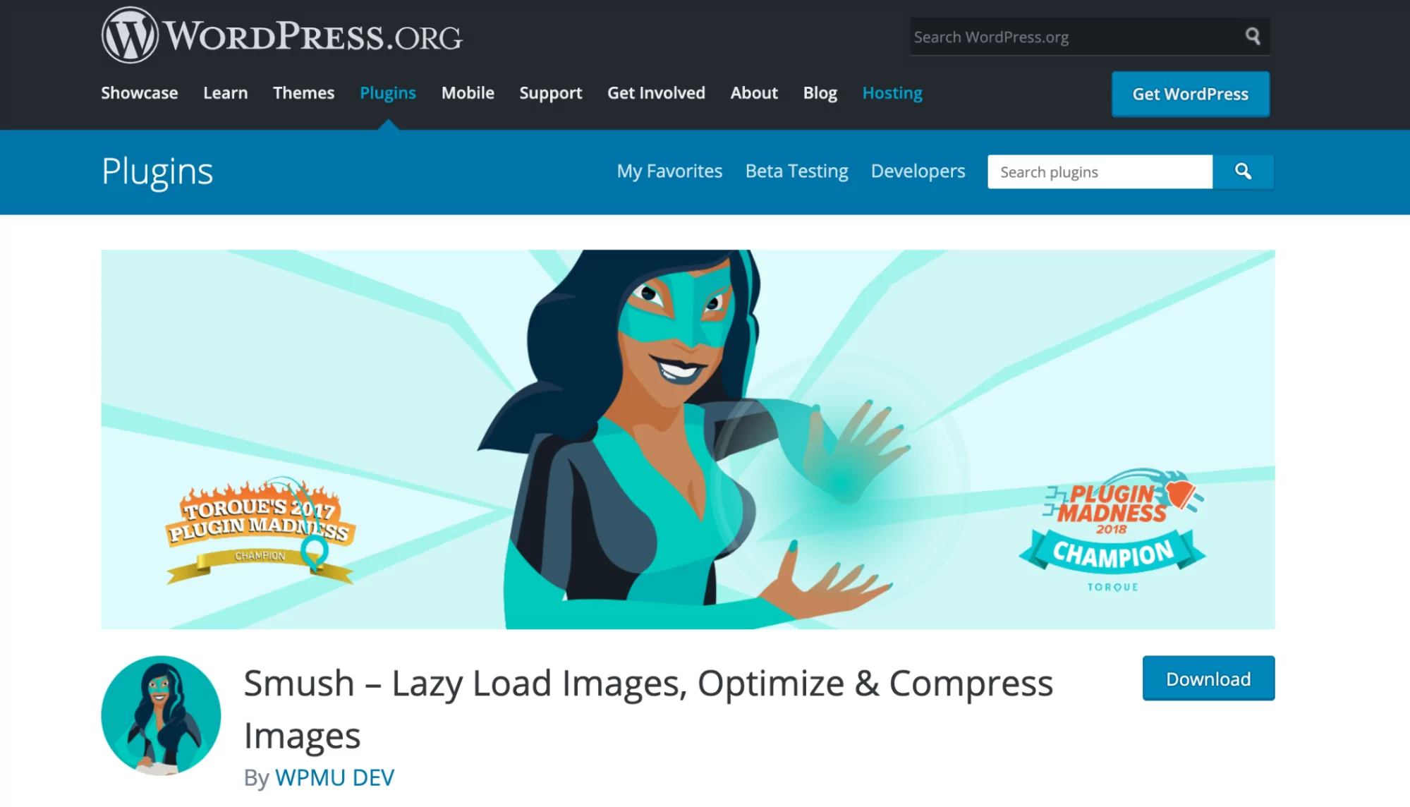Open the Showcase menu item
The image size is (1410, 807).
140,93
